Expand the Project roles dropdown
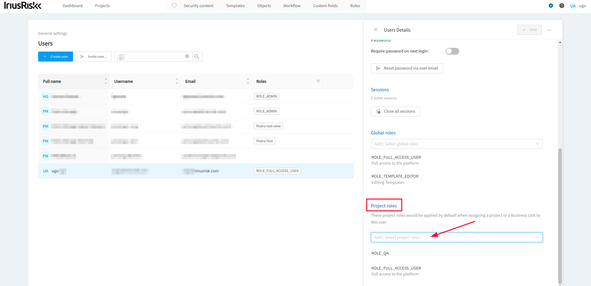The height and width of the screenshot is (286, 591). 457,237
